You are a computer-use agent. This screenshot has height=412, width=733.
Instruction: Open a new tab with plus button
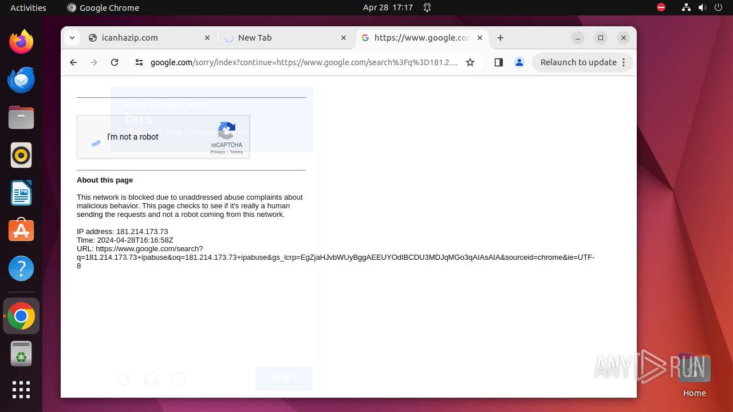[x=501, y=38]
